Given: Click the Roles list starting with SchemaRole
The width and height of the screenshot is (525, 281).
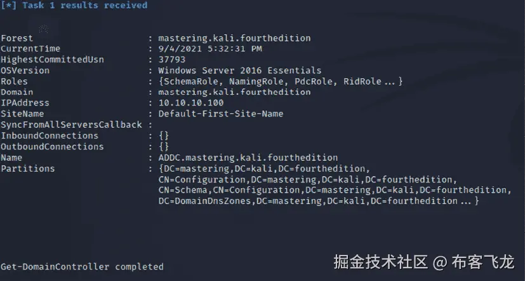Looking at the screenshot, I should click(x=281, y=81).
